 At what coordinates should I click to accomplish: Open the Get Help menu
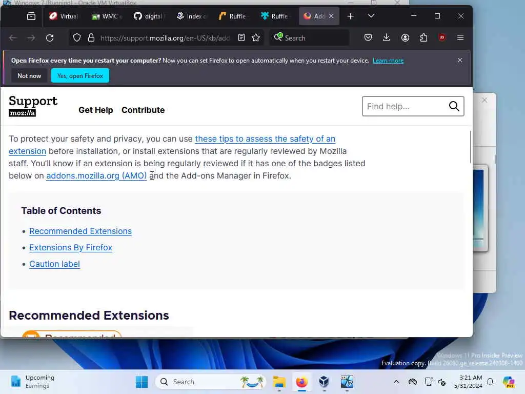click(96, 110)
